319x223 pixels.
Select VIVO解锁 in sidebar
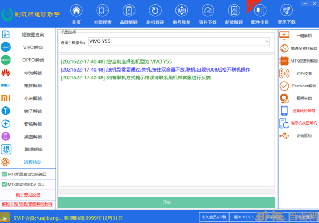(x=33, y=47)
